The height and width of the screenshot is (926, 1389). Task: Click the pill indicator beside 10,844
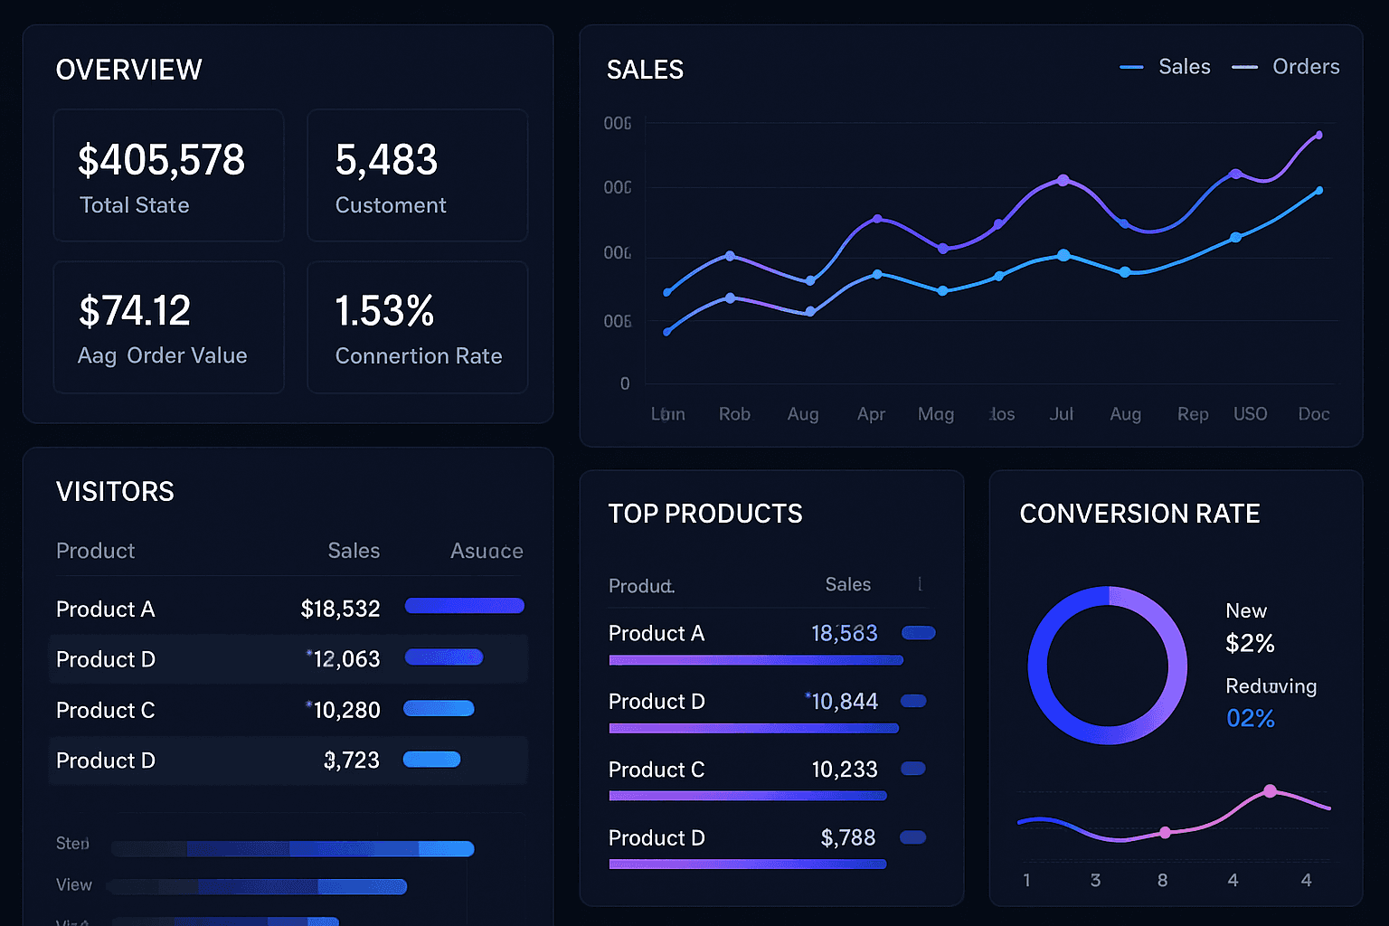tap(913, 701)
